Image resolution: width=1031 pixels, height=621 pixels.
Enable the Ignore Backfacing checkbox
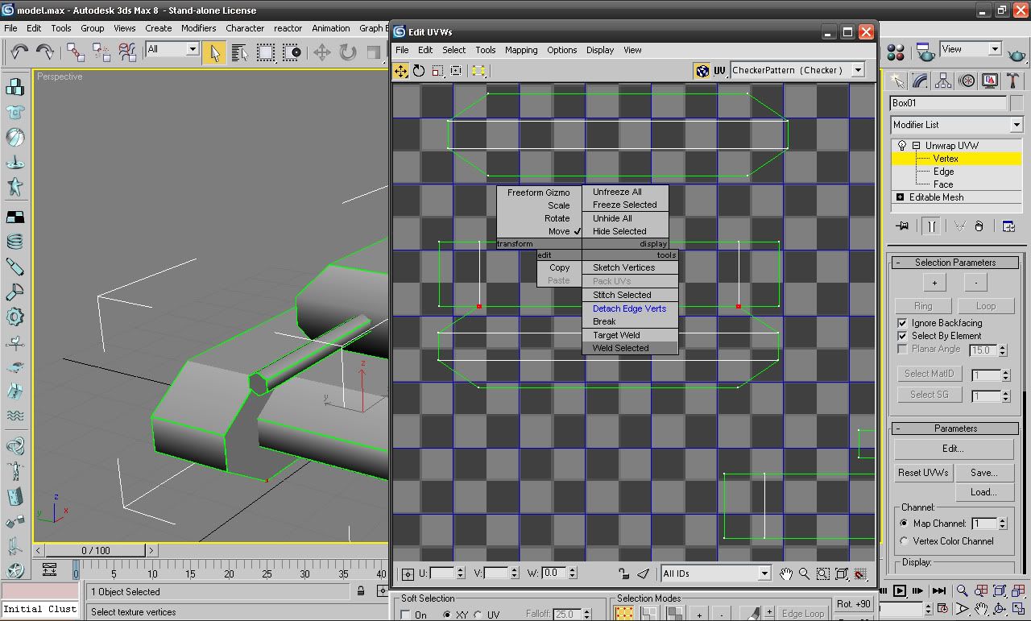pos(902,323)
